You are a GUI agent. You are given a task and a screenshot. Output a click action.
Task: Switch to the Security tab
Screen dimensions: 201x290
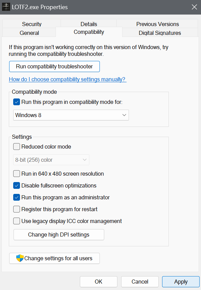(31, 24)
